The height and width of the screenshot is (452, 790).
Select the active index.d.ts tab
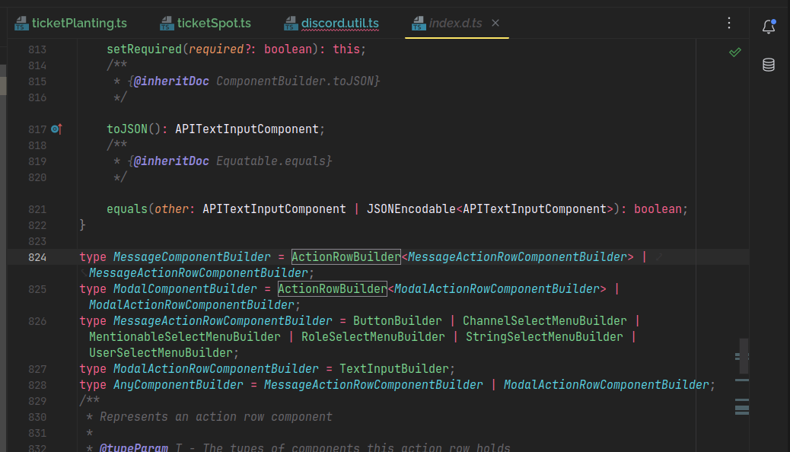(x=457, y=23)
